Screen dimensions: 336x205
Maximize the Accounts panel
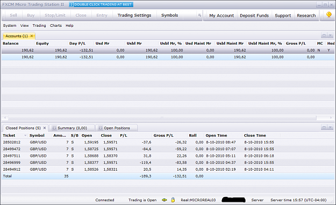pyautogui.click(x=324, y=35)
